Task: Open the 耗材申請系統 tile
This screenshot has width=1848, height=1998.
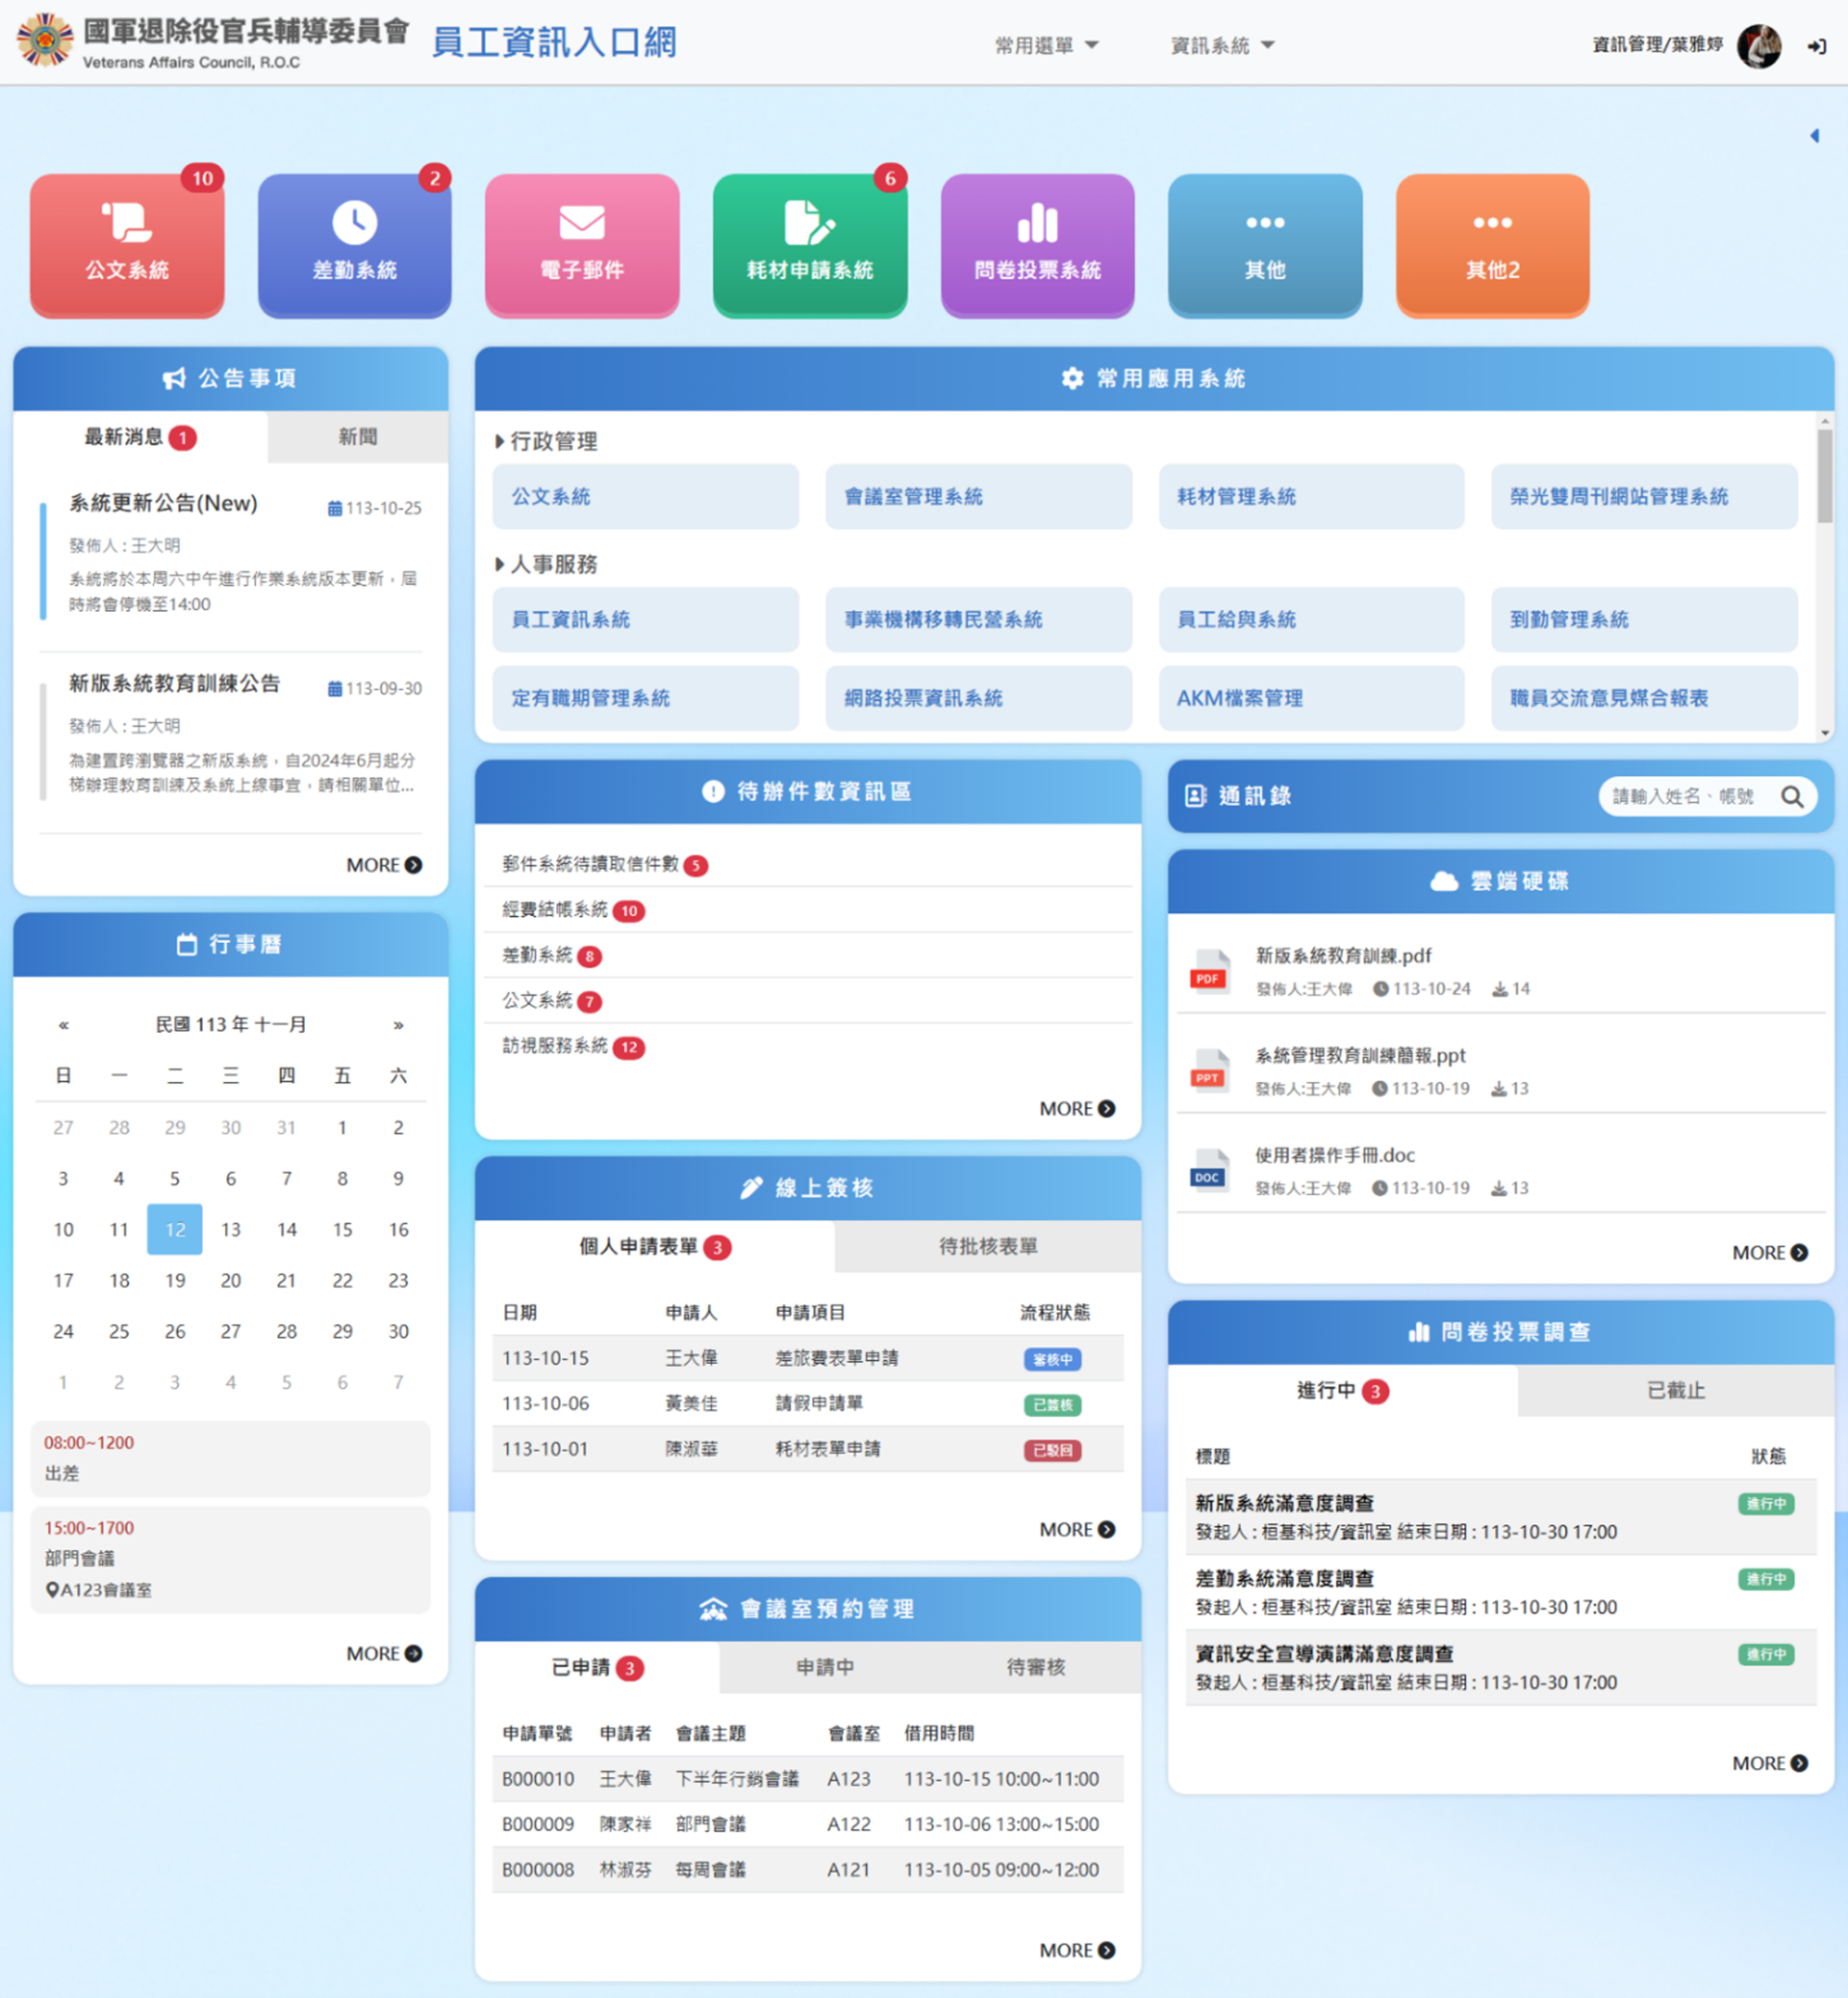Action: 809,245
